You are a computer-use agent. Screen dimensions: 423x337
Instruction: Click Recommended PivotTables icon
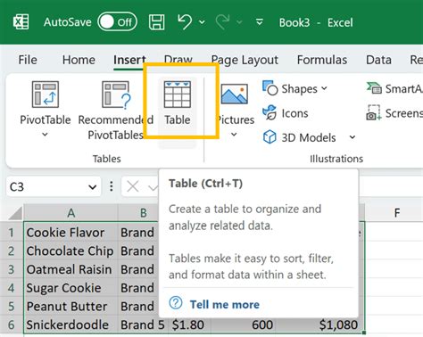[x=116, y=95]
